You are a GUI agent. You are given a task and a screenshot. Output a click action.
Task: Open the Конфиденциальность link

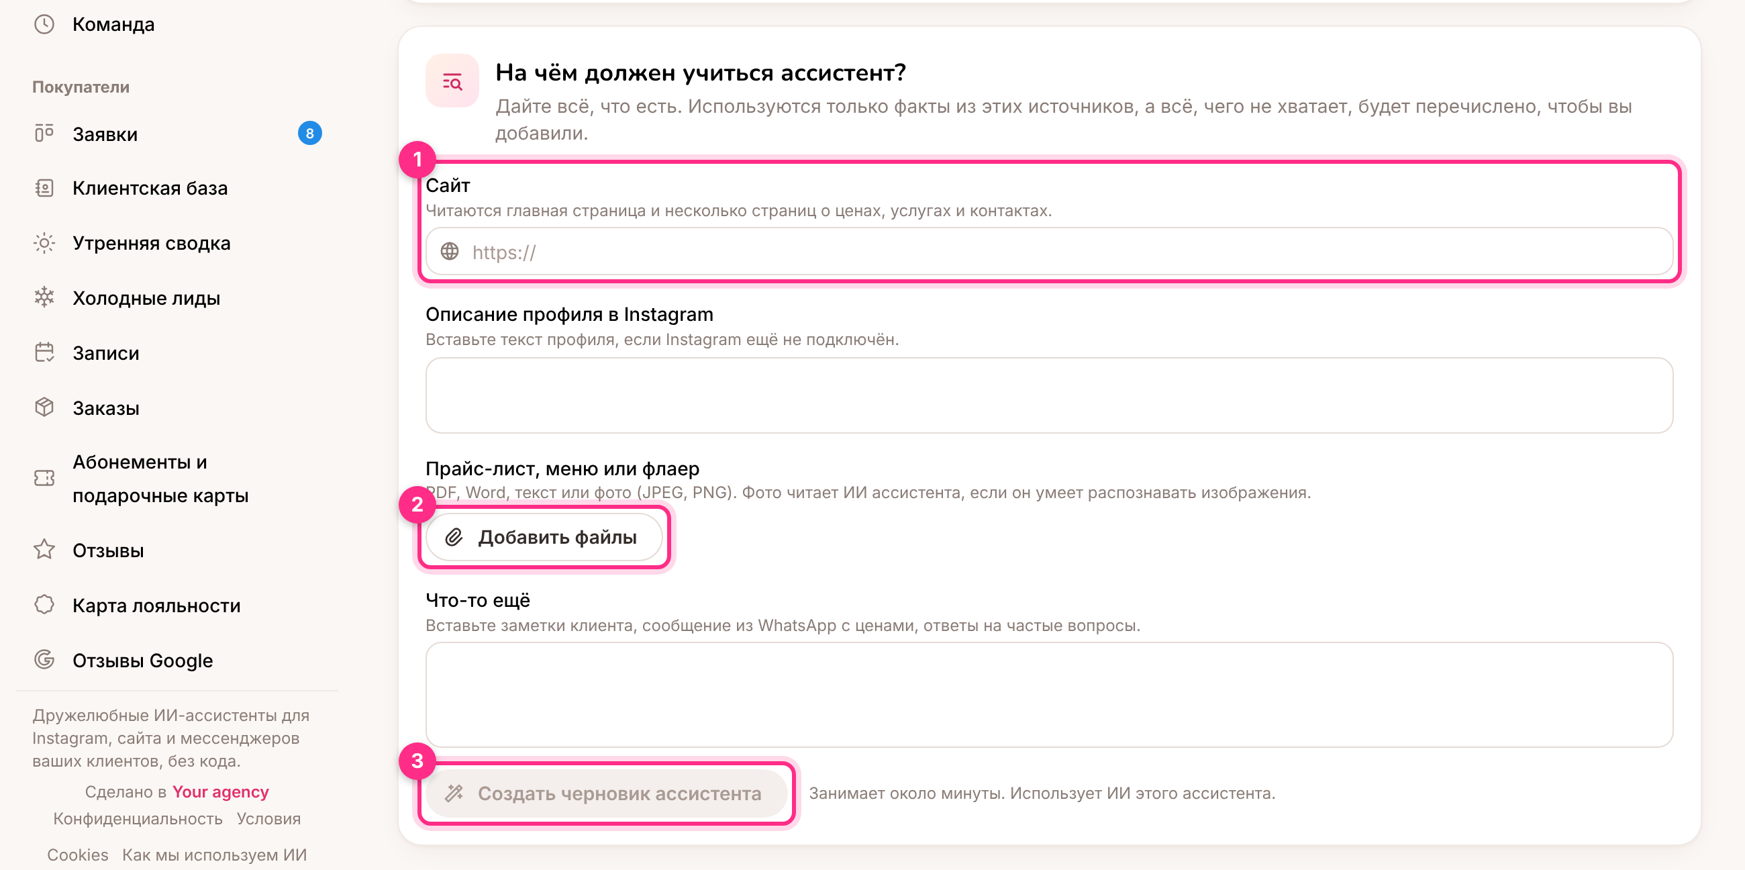(138, 818)
